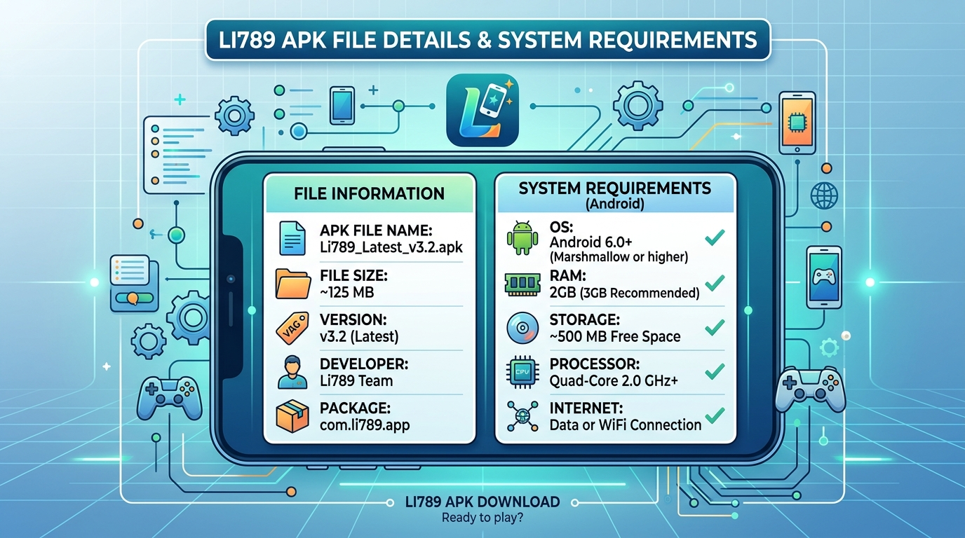Switch to the File Information panel
The image size is (965, 538).
pyautogui.click(x=371, y=193)
